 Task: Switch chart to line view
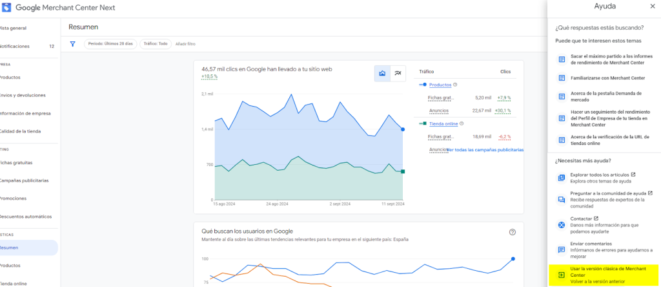pyautogui.click(x=398, y=73)
